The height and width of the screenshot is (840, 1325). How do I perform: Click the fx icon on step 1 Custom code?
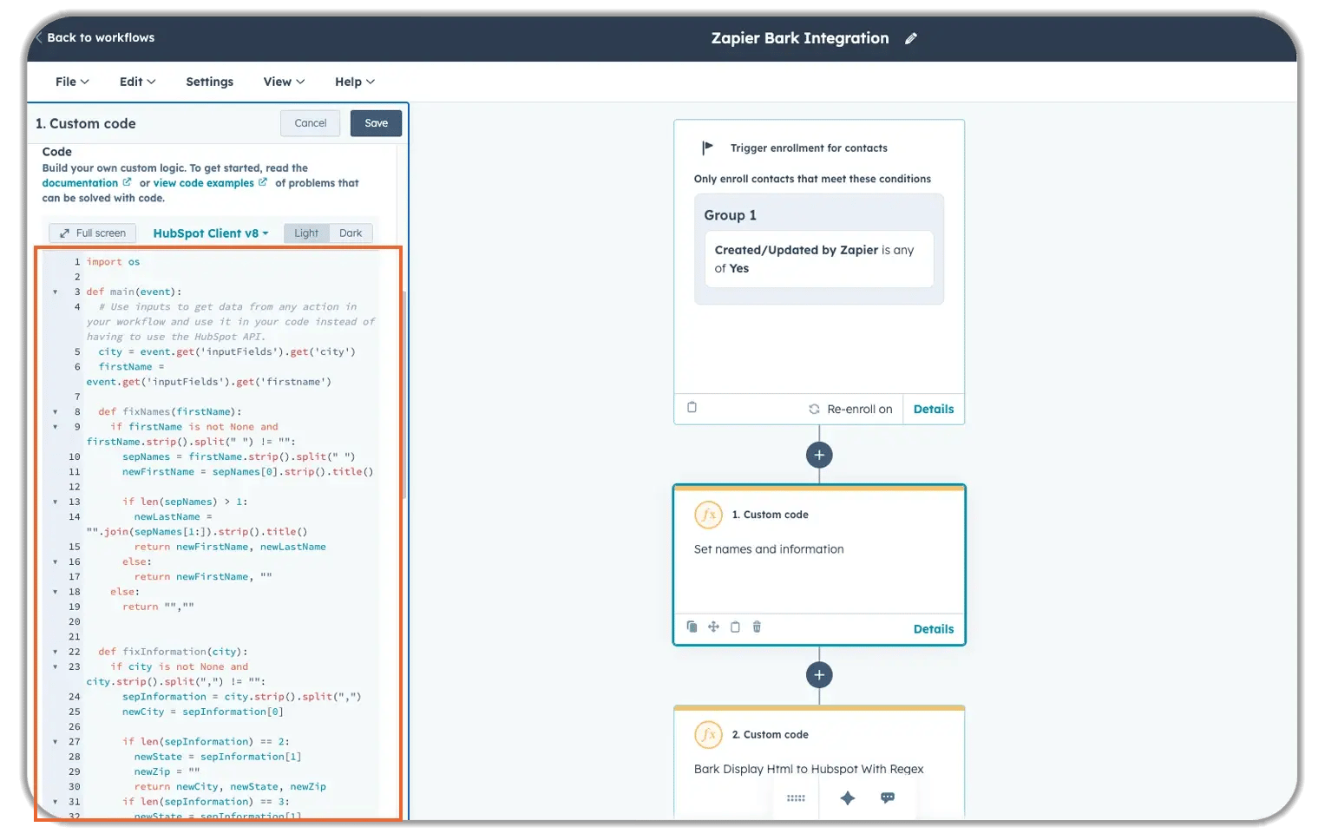point(709,514)
